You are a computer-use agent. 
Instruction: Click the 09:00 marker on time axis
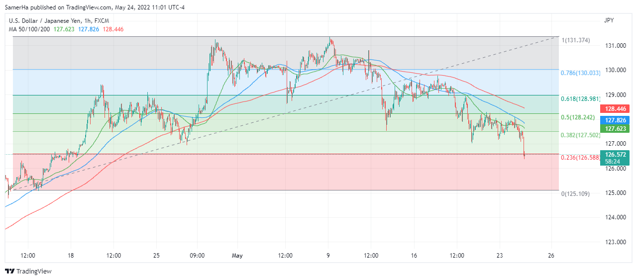(x=198, y=256)
